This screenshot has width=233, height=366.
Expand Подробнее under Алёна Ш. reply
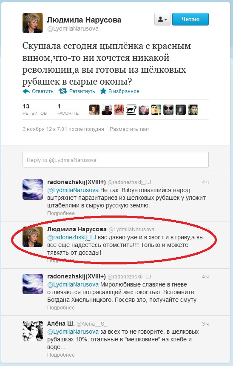click(61, 355)
